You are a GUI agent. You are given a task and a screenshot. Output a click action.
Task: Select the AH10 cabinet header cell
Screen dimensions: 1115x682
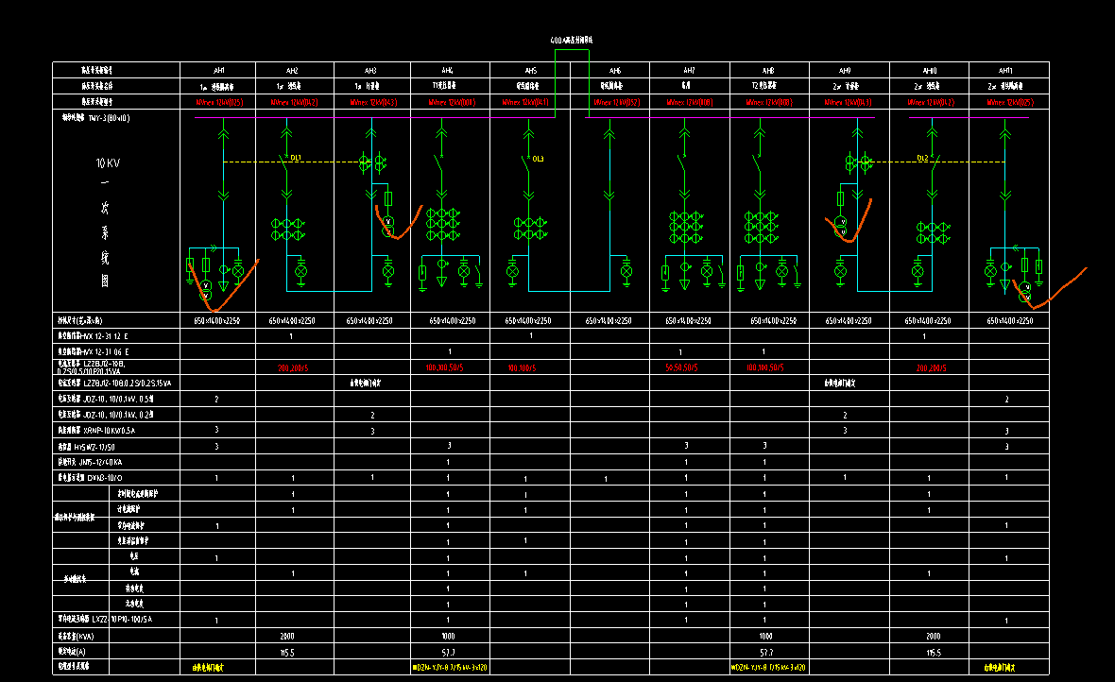point(930,71)
